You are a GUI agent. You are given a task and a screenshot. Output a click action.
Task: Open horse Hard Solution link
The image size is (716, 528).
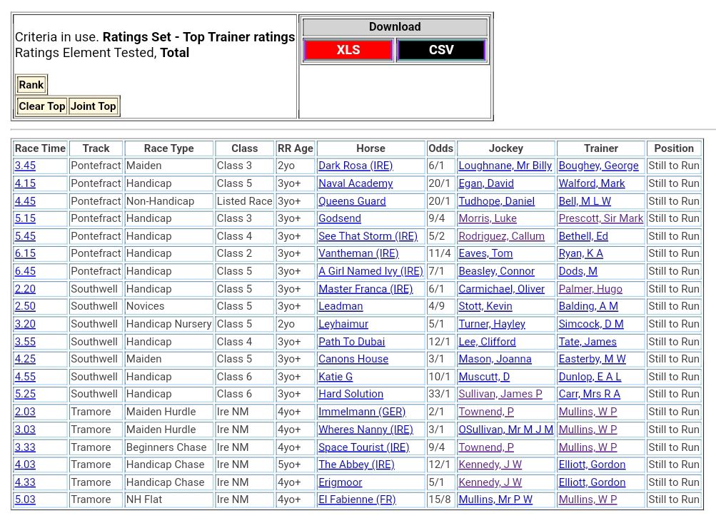pyautogui.click(x=351, y=394)
